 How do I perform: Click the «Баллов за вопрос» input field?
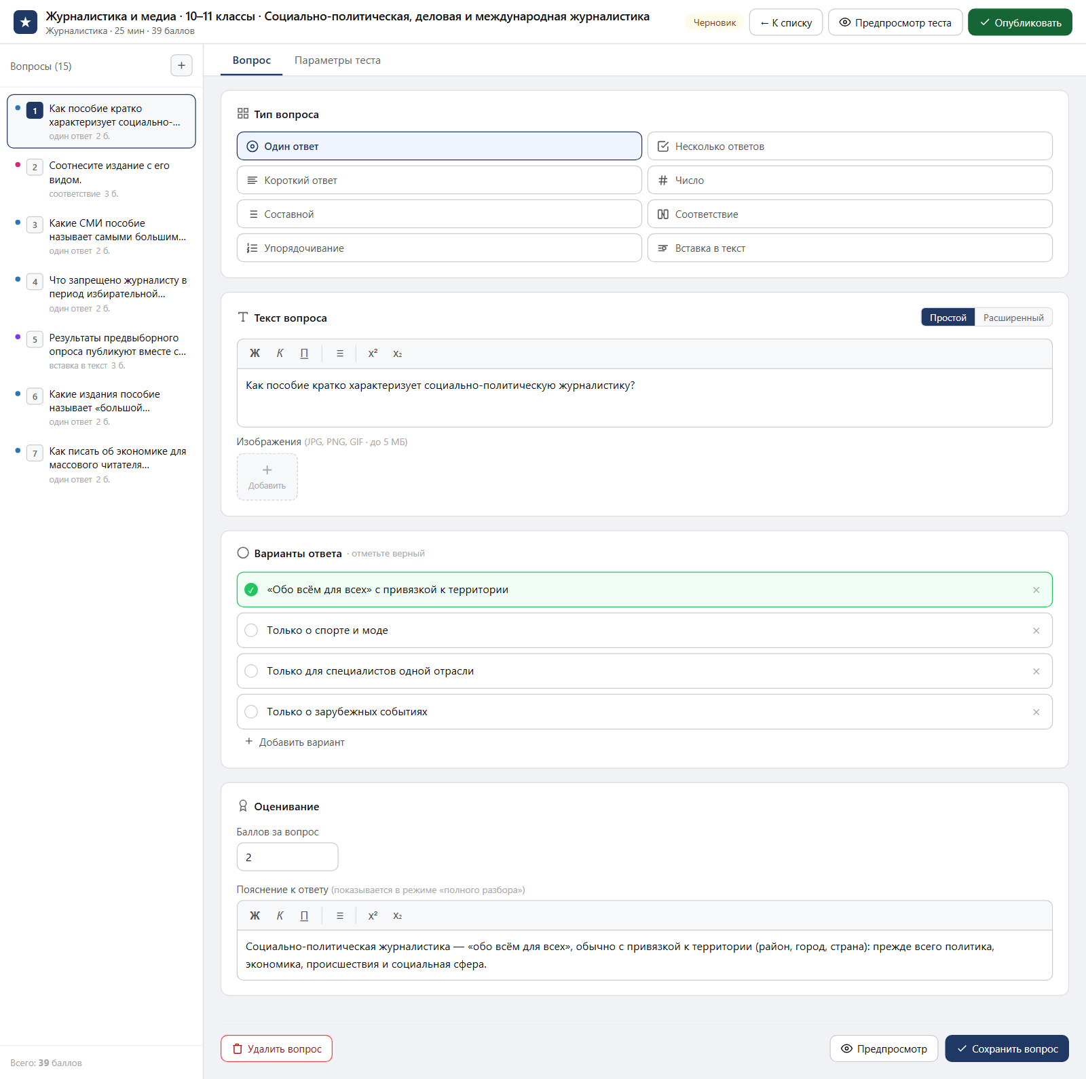[x=287, y=857]
